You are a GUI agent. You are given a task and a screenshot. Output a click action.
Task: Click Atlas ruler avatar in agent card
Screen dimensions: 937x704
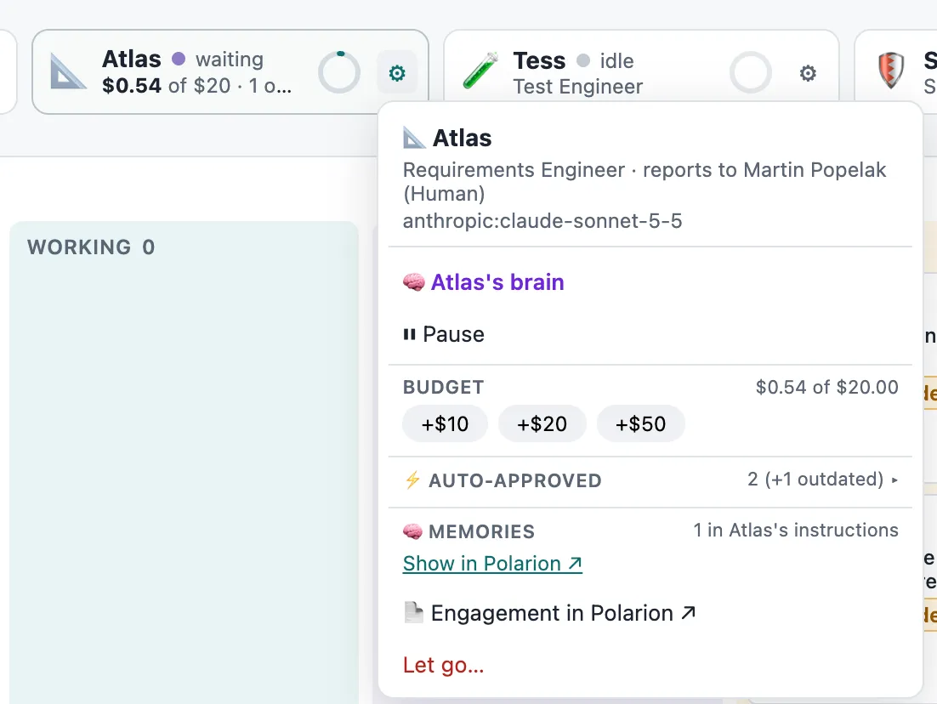[x=67, y=71]
